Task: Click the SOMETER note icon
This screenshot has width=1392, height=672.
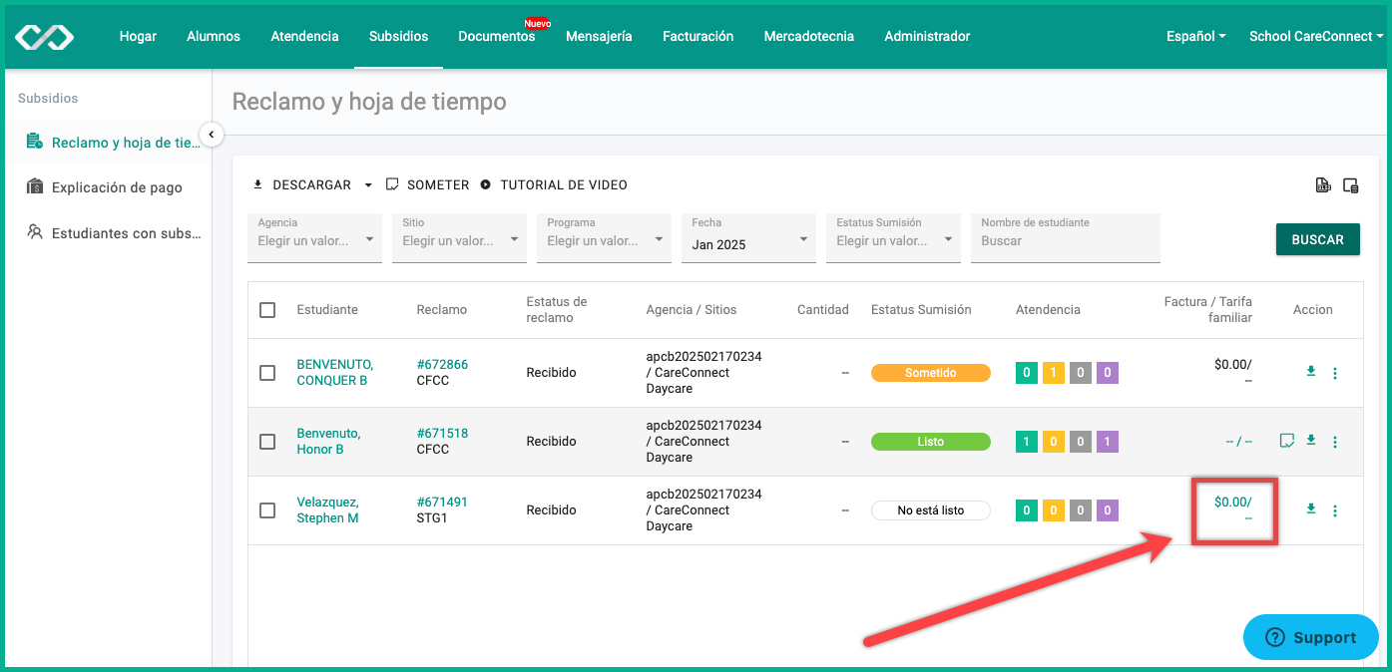Action: pos(393,184)
